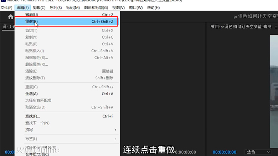Select the 源 source monitor tab

click(8, 27)
